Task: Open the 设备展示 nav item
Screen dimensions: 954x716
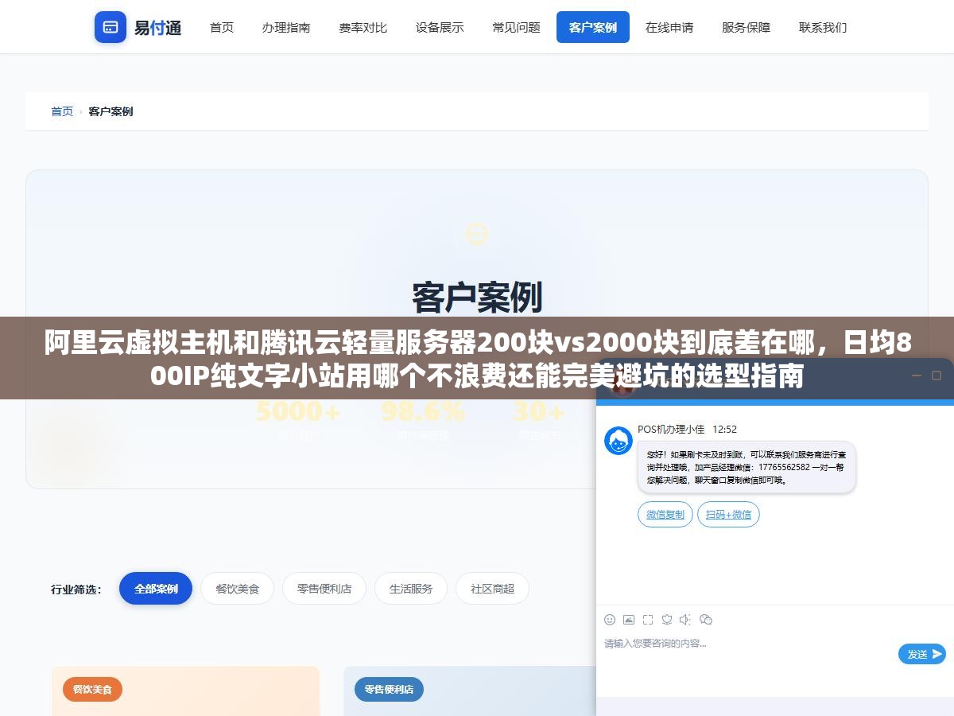Action: click(440, 27)
